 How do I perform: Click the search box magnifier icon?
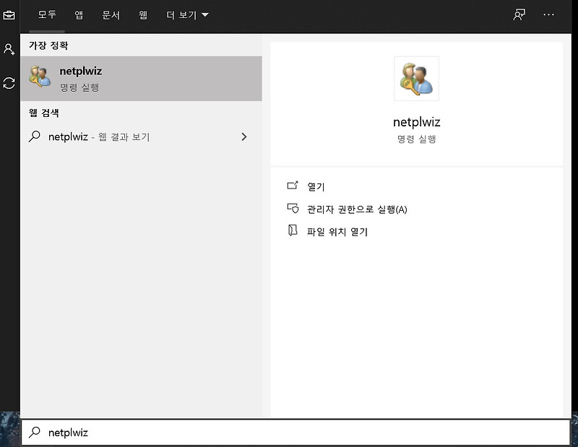(34, 432)
